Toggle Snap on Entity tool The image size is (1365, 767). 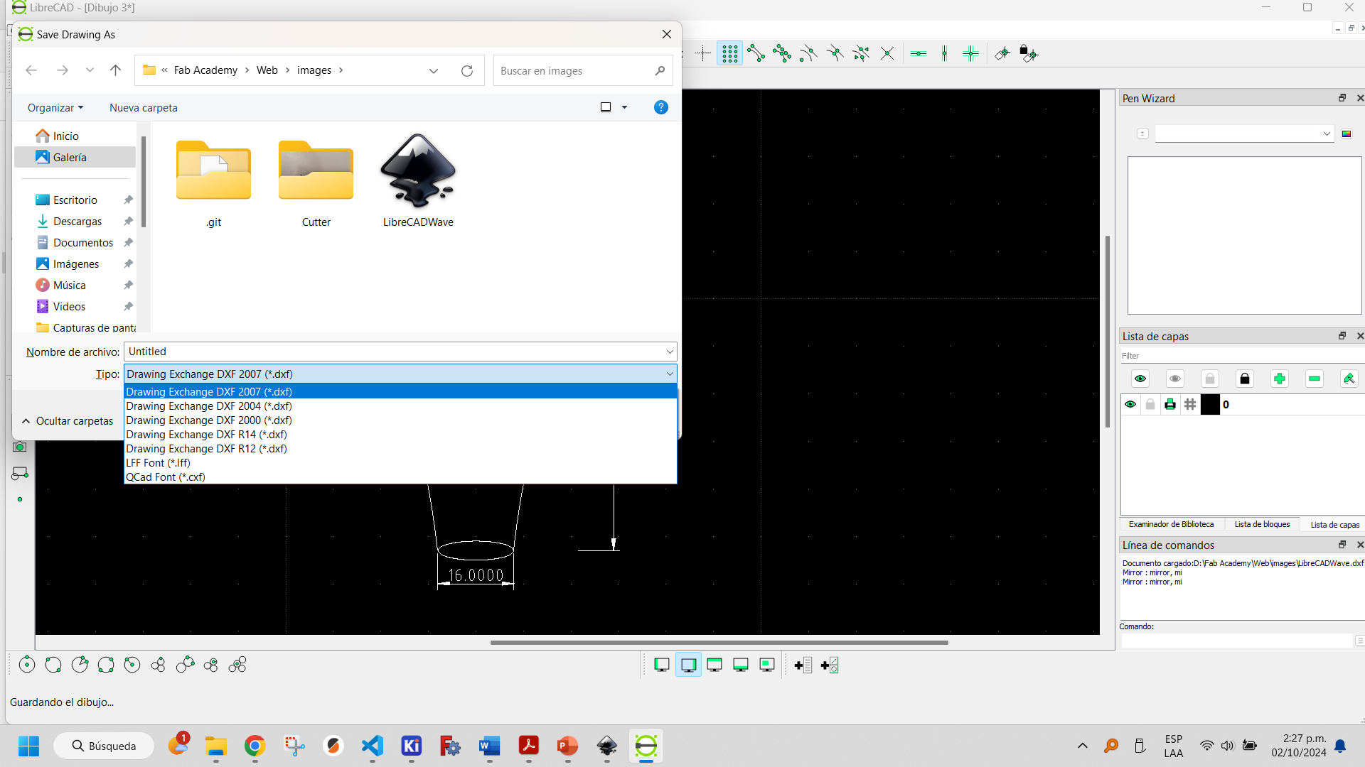click(x=782, y=53)
